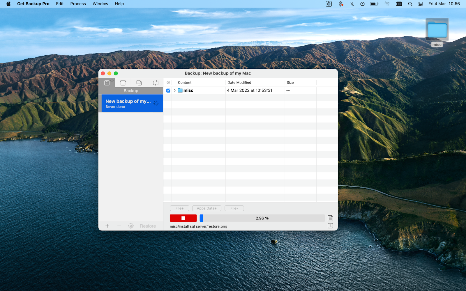Click the Apps Data+ button

206,208
